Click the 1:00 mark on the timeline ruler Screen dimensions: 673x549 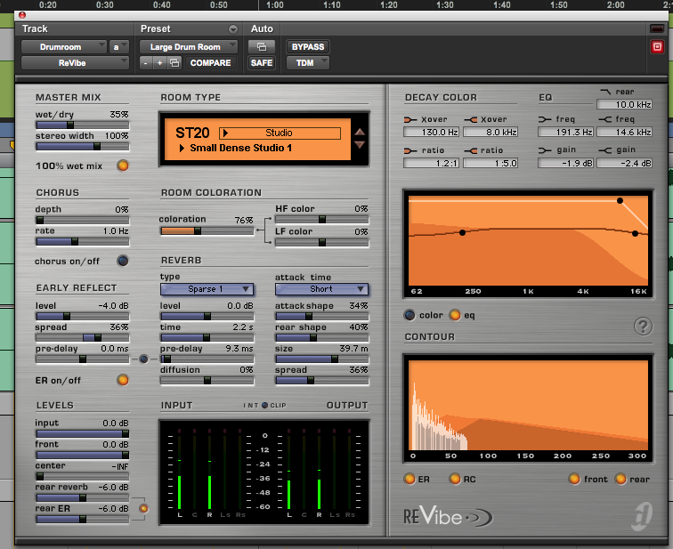[274, 5]
